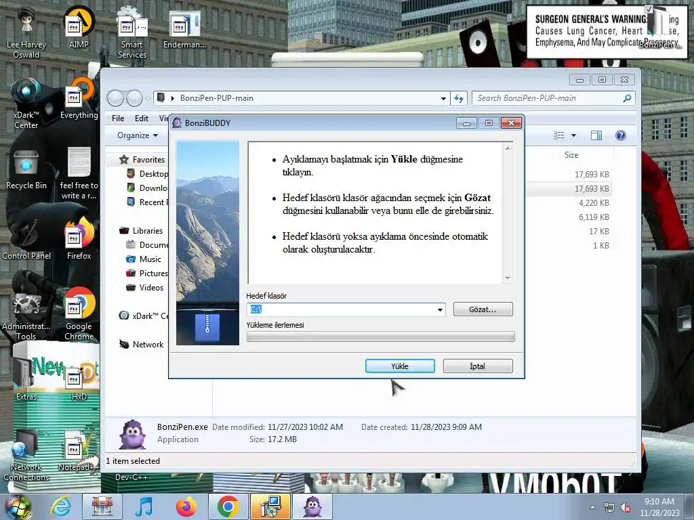Open Extras desktop icon
The width and height of the screenshot is (694, 520).
(x=26, y=379)
